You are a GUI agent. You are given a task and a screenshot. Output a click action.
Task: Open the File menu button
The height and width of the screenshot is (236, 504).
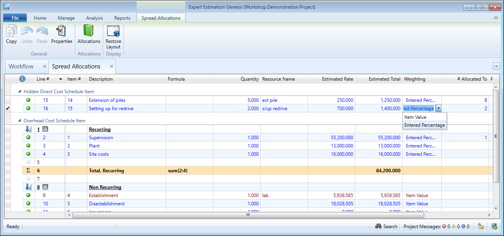tap(15, 18)
